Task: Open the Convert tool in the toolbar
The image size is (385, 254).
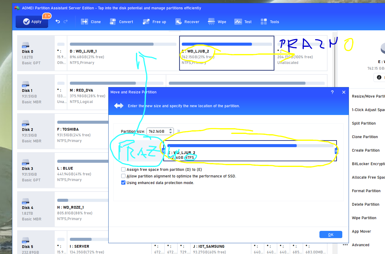Action: (x=122, y=22)
